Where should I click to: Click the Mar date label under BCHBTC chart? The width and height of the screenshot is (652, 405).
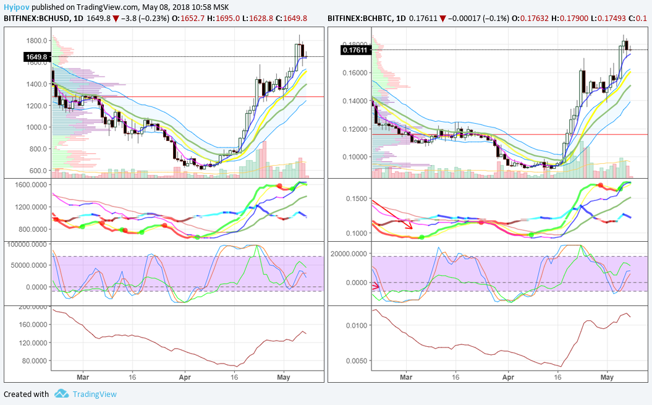pos(406,377)
